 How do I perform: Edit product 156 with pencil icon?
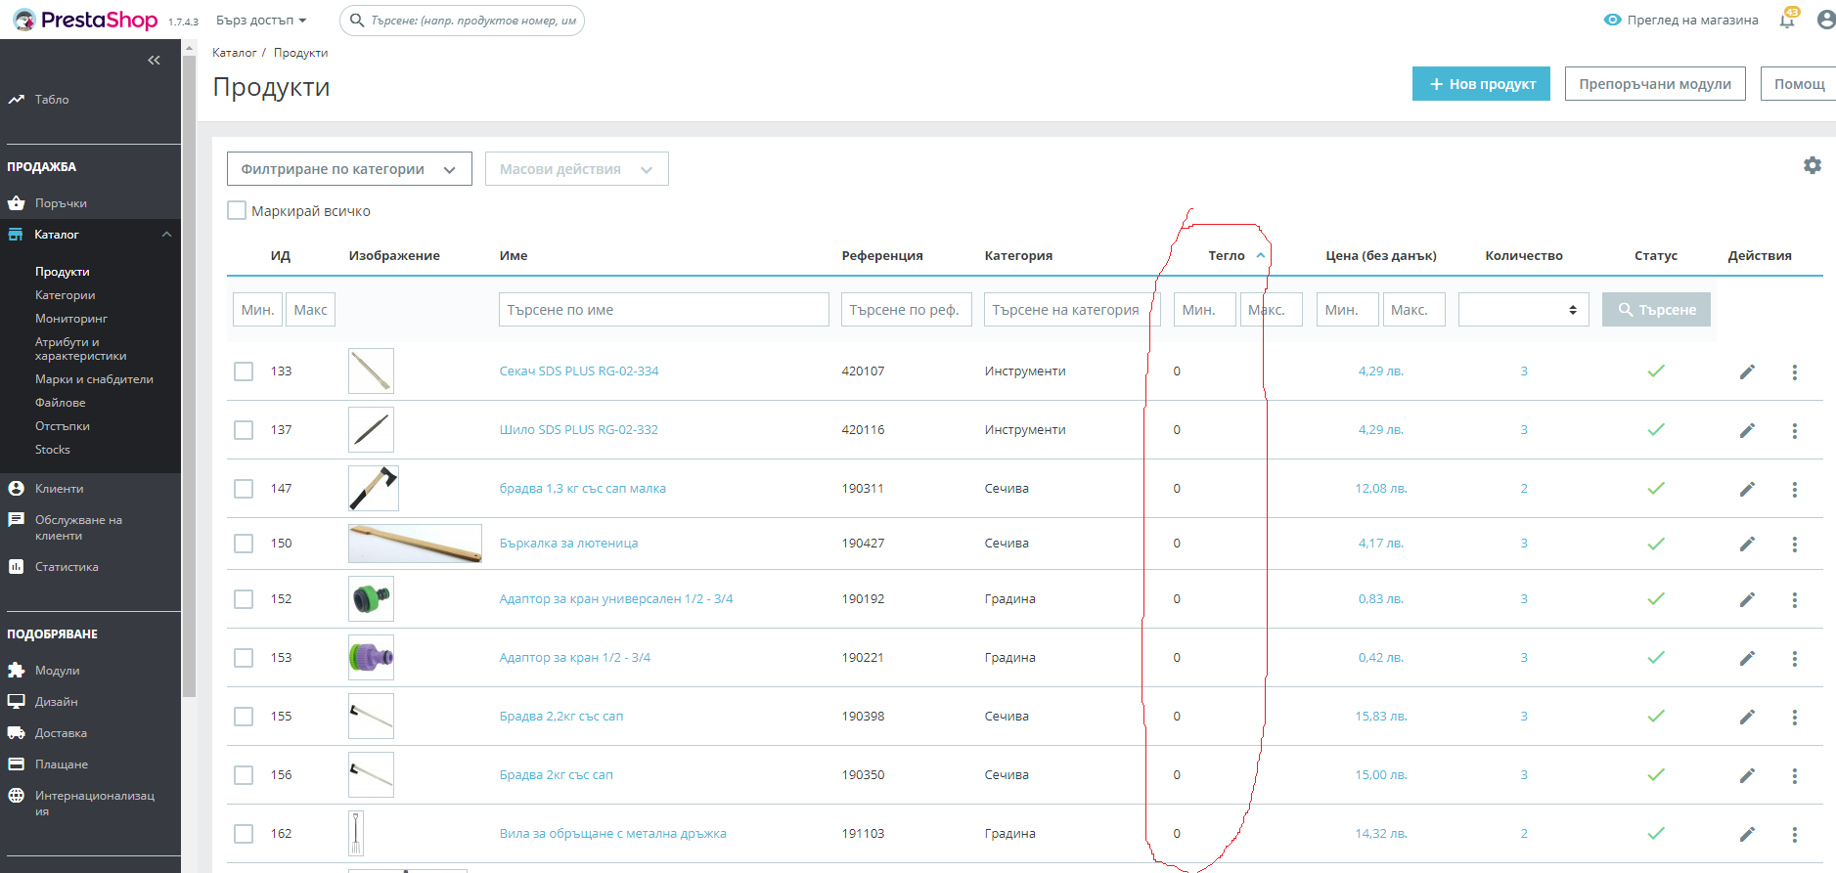coord(1747,775)
